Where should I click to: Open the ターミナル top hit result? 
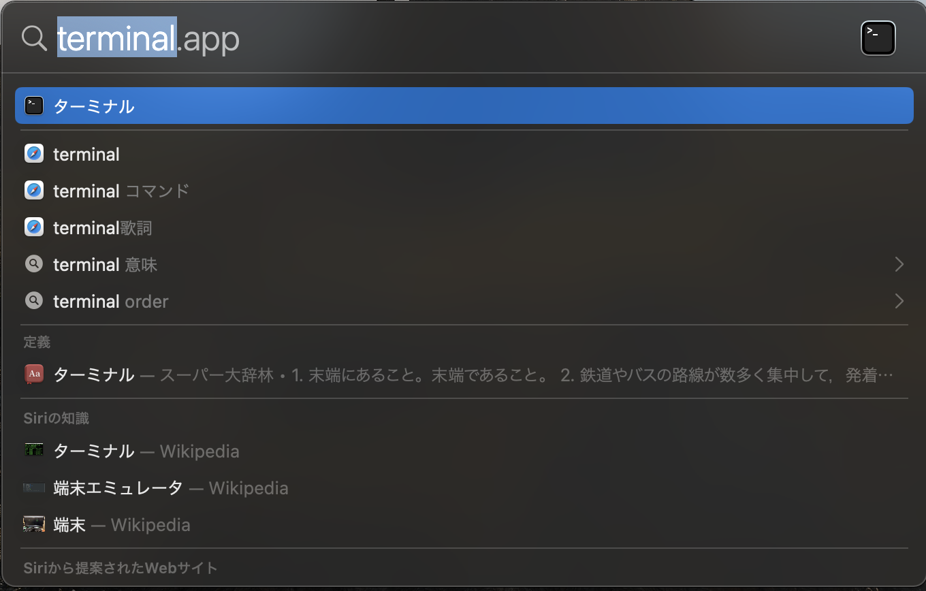pyautogui.click(x=464, y=106)
